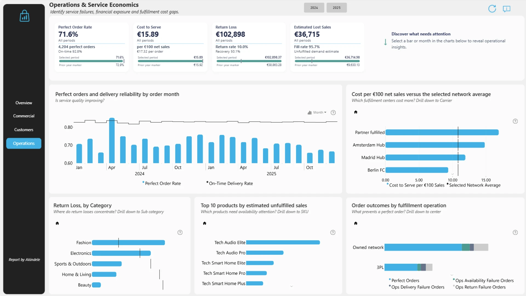Click home icon on Top 10 products chart
This screenshot has height=296, width=526.
pos(204,223)
